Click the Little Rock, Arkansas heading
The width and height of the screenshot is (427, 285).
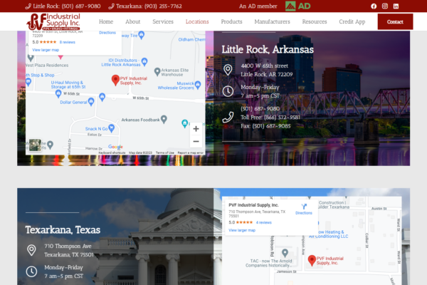pyautogui.click(x=268, y=49)
